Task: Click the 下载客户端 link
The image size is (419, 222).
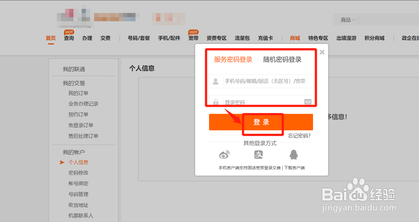Action: [x=294, y=168]
